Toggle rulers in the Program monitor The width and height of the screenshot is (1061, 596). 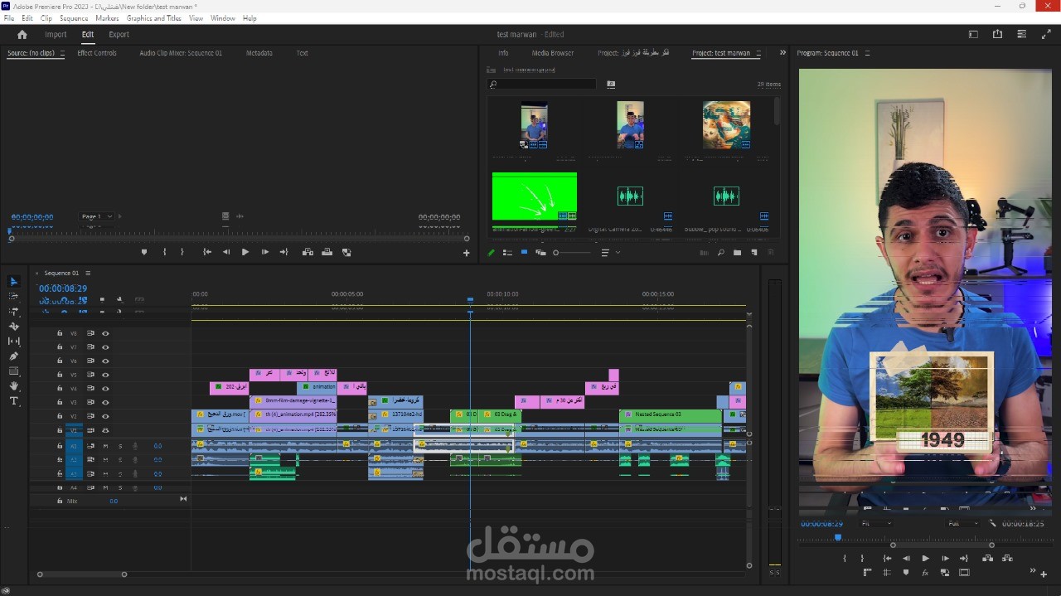click(x=868, y=573)
